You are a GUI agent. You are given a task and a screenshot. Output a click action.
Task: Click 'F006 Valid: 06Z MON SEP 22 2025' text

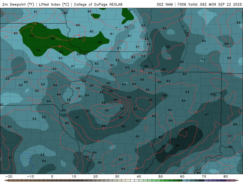coord(210,4)
